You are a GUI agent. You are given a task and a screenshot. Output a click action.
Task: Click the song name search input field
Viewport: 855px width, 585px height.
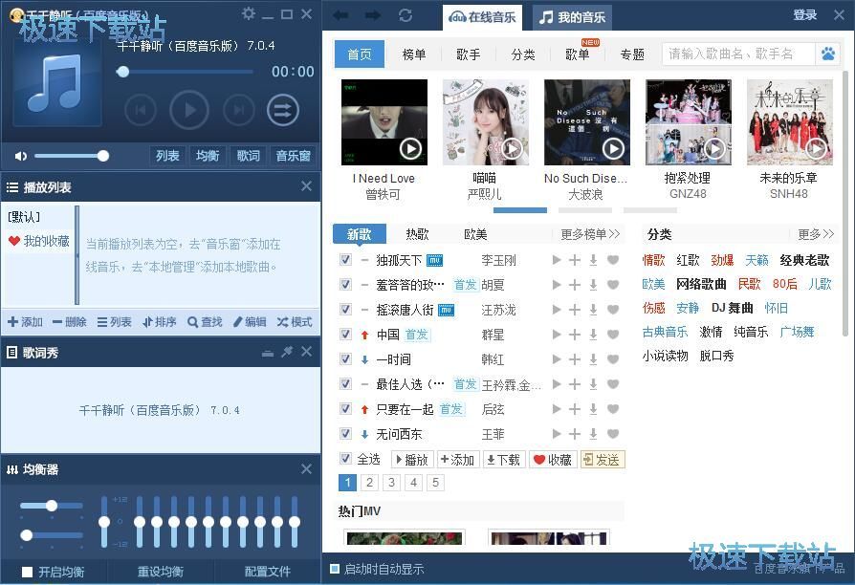[x=739, y=54]
